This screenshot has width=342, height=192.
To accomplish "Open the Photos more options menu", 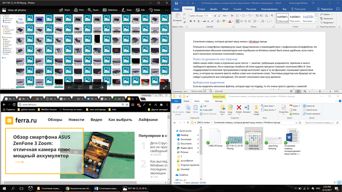I will (x=167, y=10).
